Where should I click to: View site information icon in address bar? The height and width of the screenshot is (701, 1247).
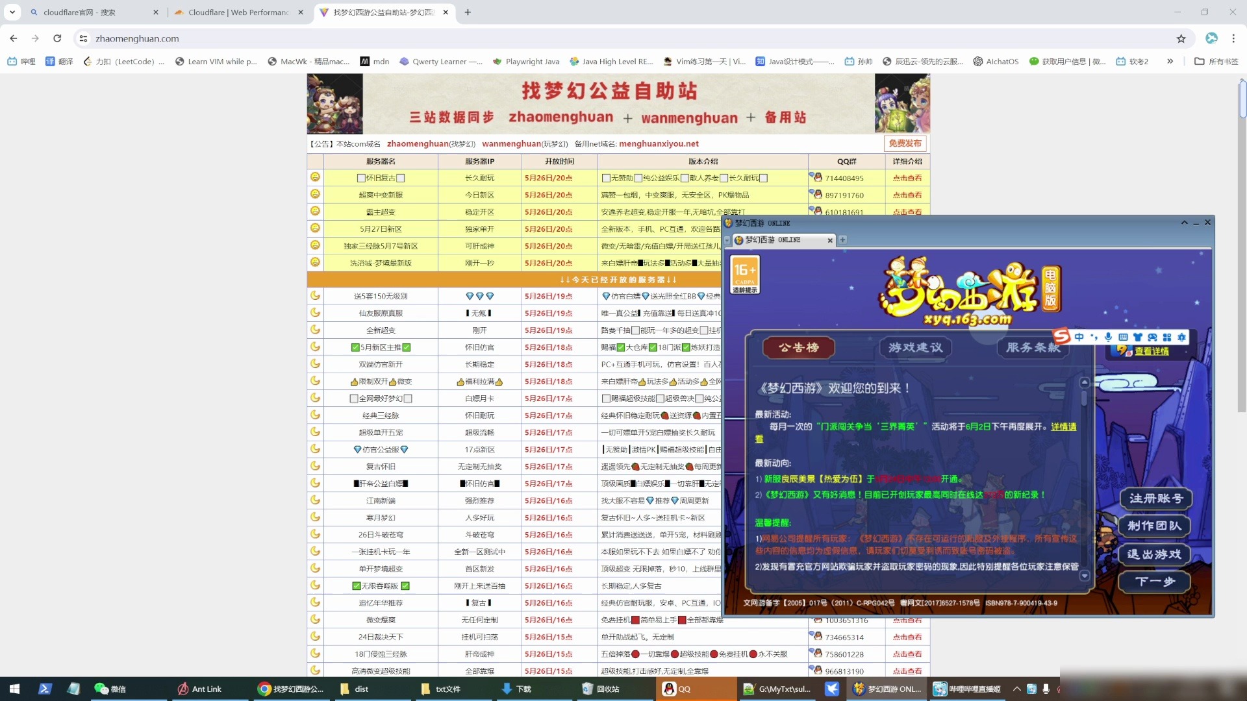tap(83, 38)
